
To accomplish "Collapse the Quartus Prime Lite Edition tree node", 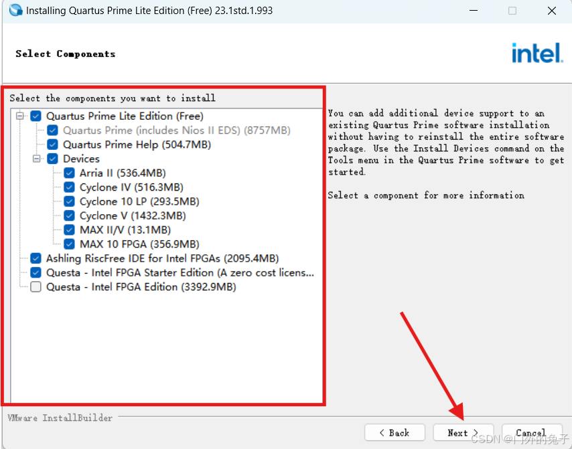I will (20, 116).
